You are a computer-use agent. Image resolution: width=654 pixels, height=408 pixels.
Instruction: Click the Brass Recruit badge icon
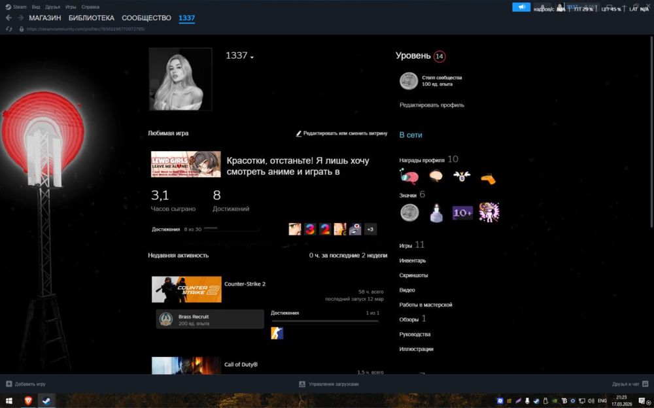pyautogui.click(x=166, y=320)
